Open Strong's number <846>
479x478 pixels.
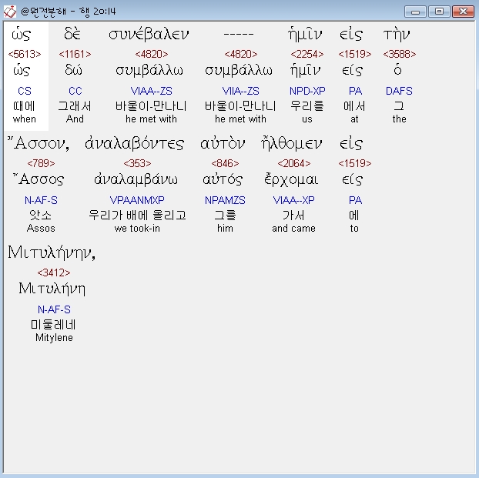click(225, 163)
